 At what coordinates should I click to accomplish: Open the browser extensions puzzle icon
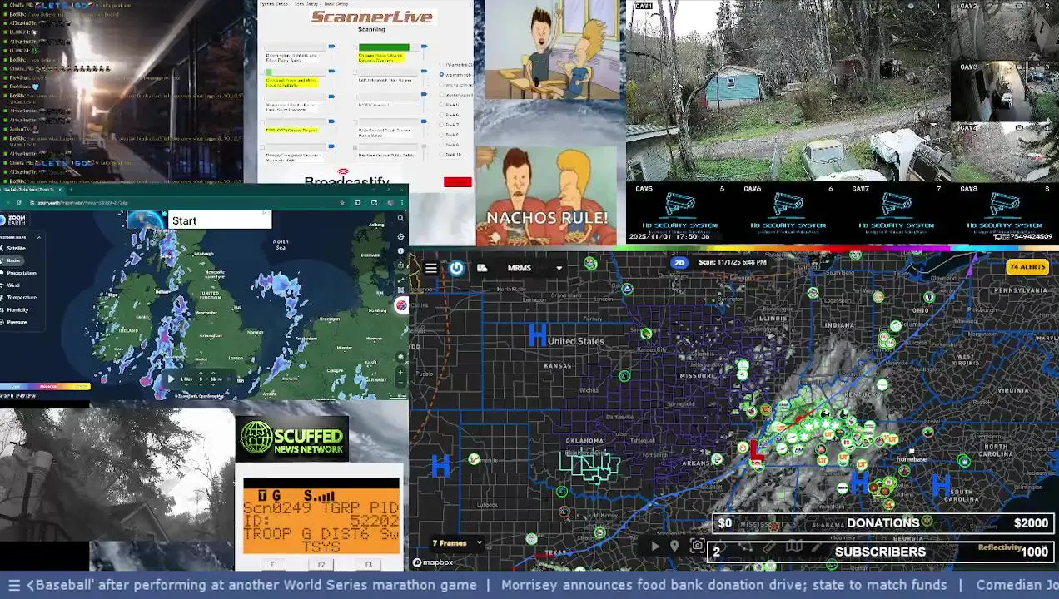[357, 203]
